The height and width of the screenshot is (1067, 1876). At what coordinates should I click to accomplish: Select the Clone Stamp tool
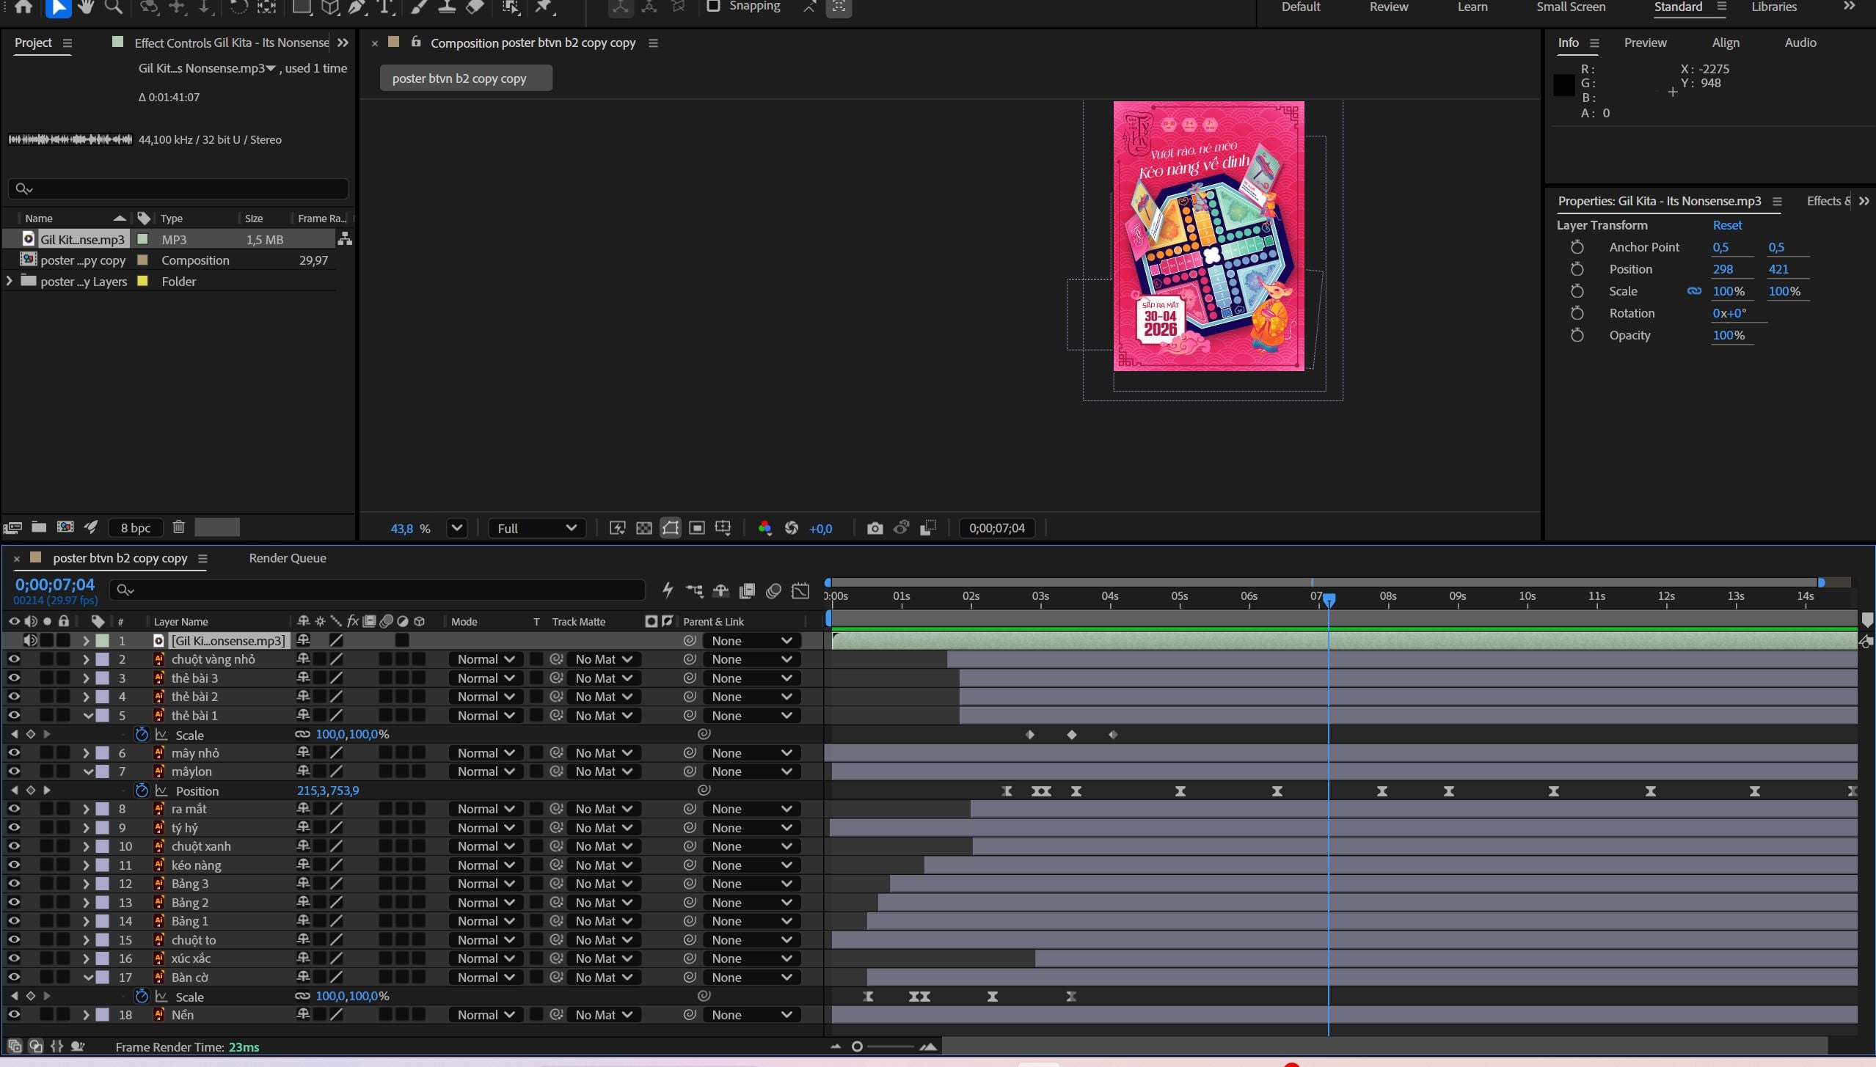point(447,7)
